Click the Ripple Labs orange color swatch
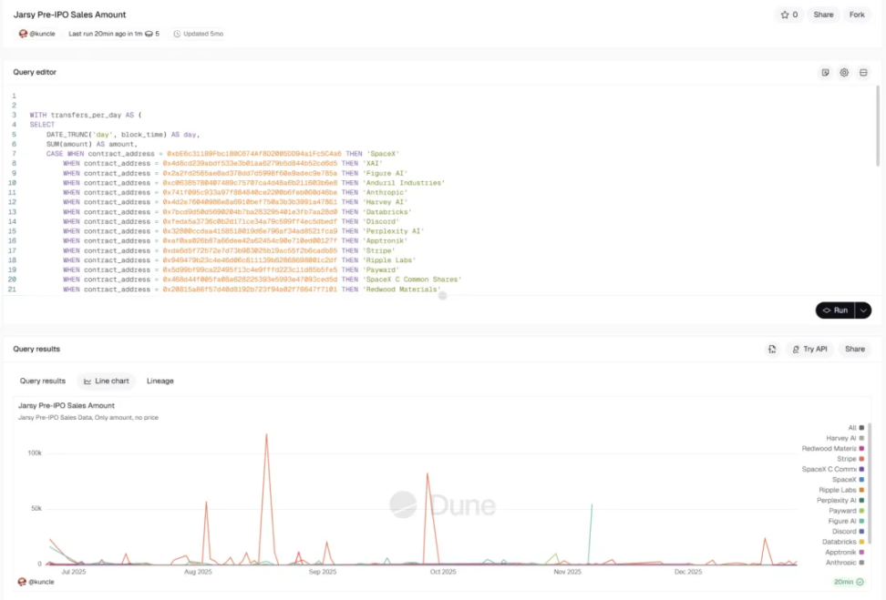Image resolution: width=886 pixels, height=600 pixels. pyautogui.click(x=861, y=490)
